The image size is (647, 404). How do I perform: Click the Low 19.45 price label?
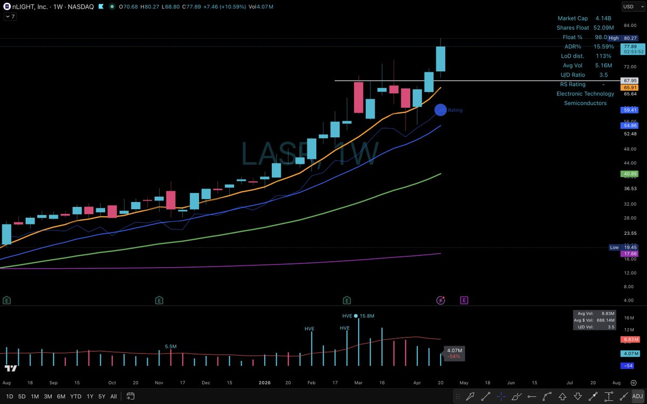(624, 247)
